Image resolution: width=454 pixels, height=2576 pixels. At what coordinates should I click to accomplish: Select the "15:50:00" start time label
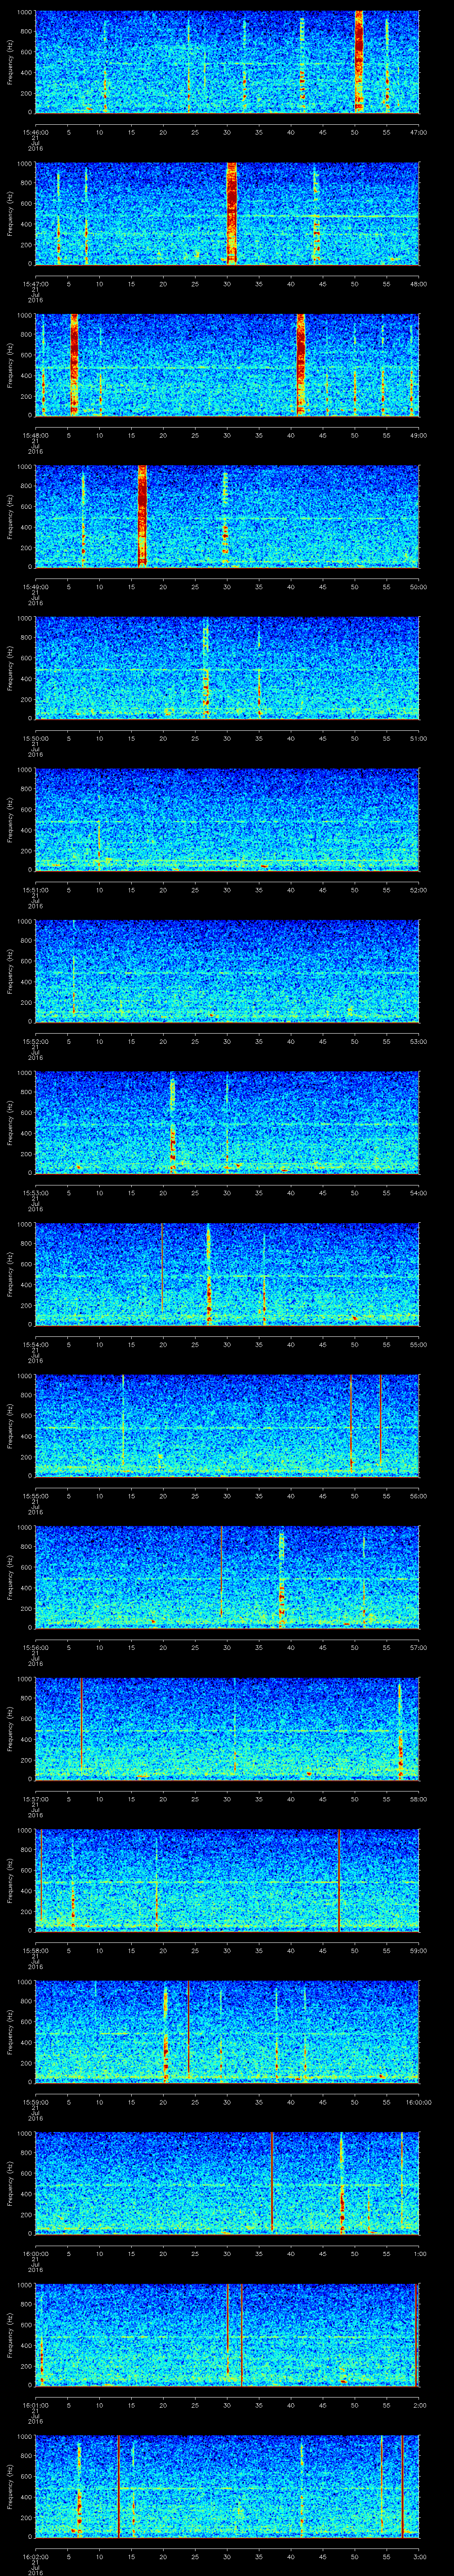[x=36, y=738]
